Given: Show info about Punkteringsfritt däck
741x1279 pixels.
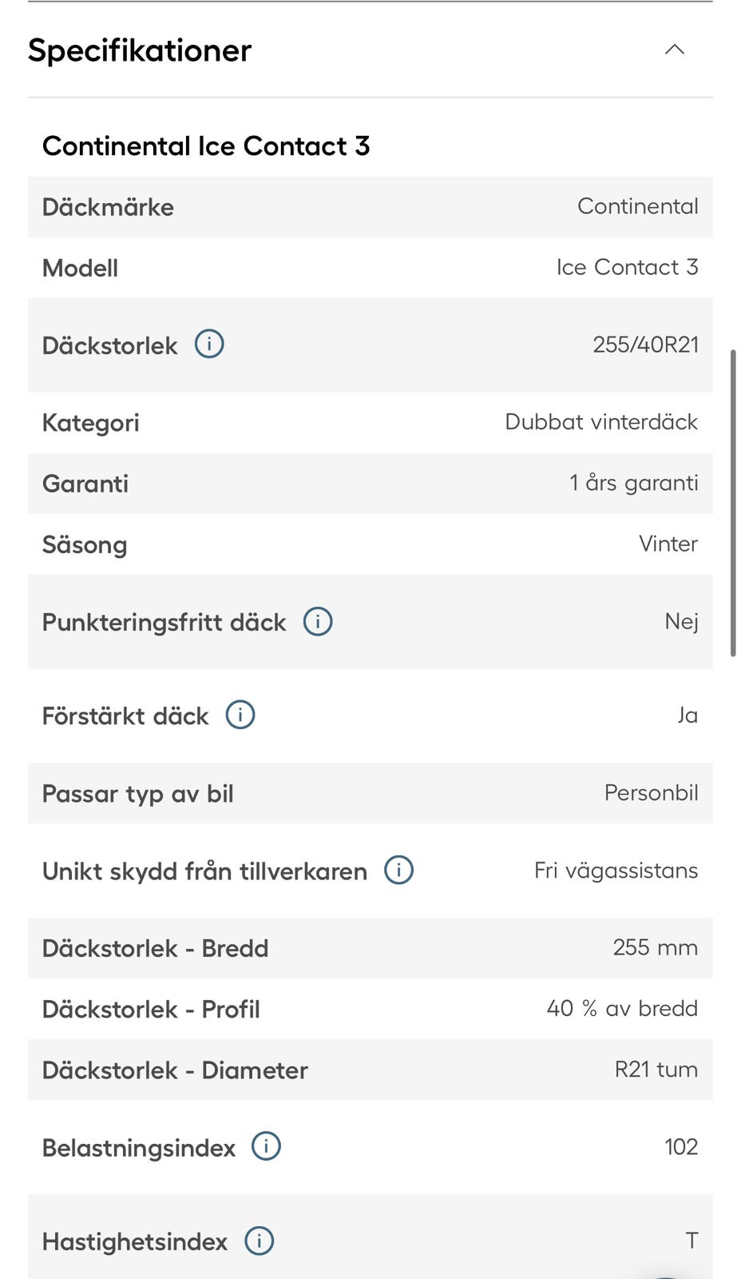Looking at the screenshot, I should (318, 621).
